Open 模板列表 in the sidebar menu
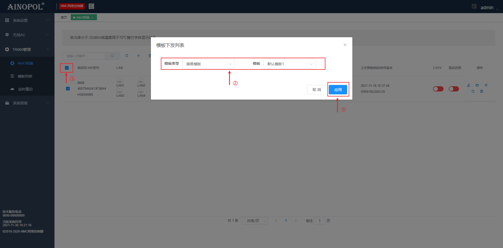 click(x=25, y=76)
